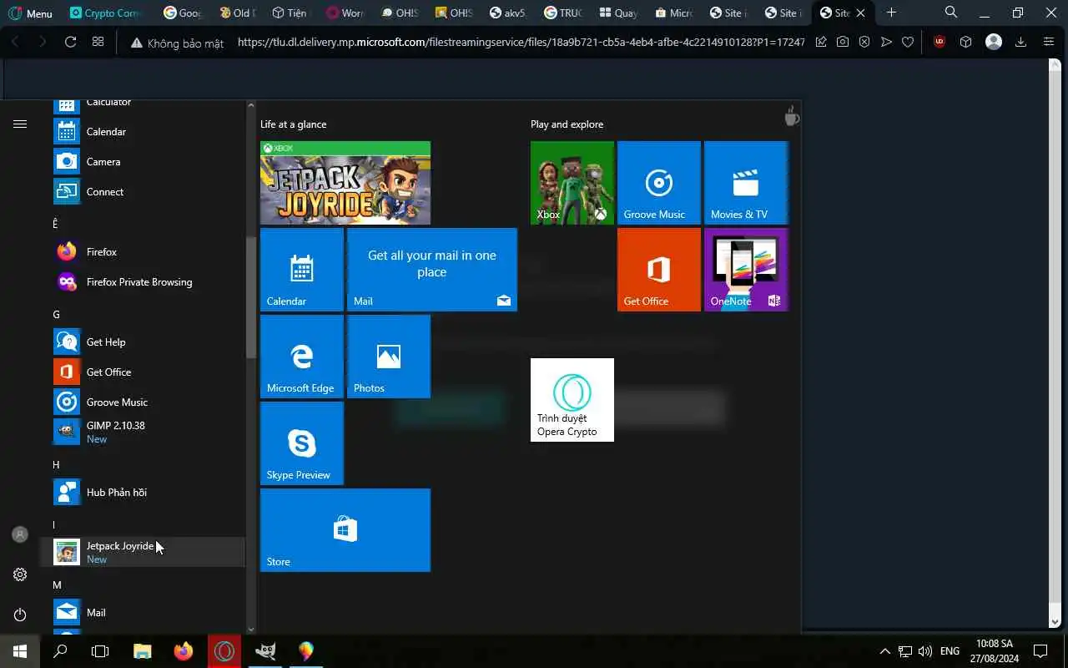Open File Explorer from the taskbar
This screenshot has width=1068, height=668.
tap(143, 651)
